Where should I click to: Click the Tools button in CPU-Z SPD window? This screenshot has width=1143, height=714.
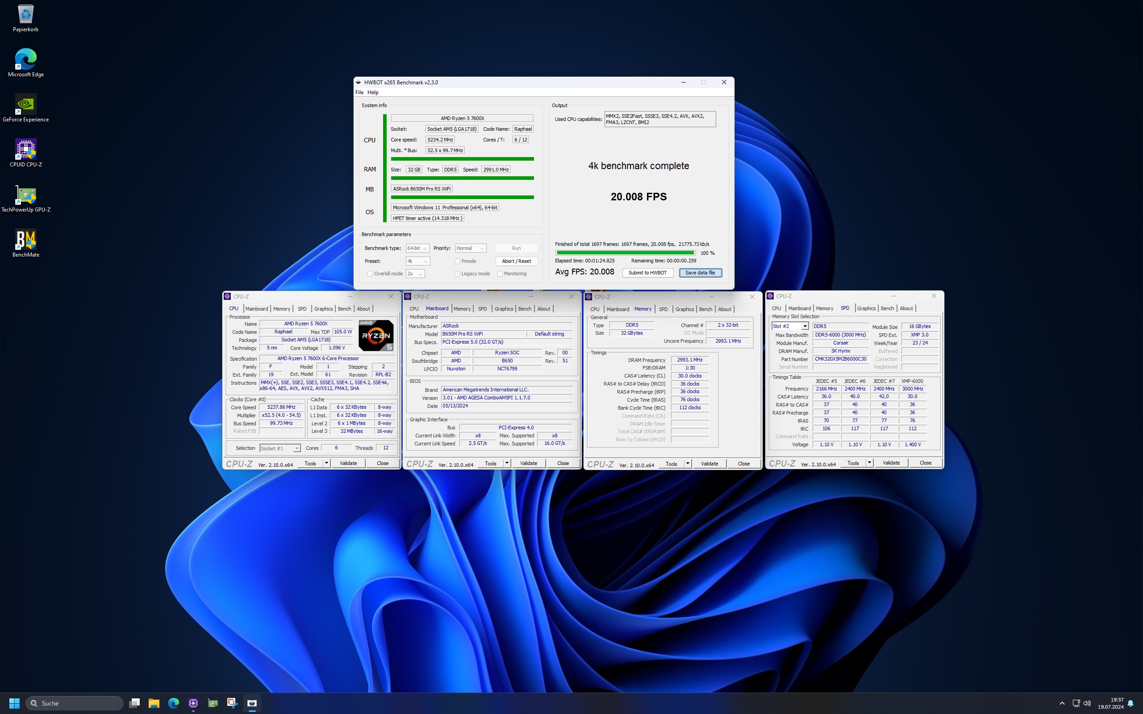coord(852,463)
